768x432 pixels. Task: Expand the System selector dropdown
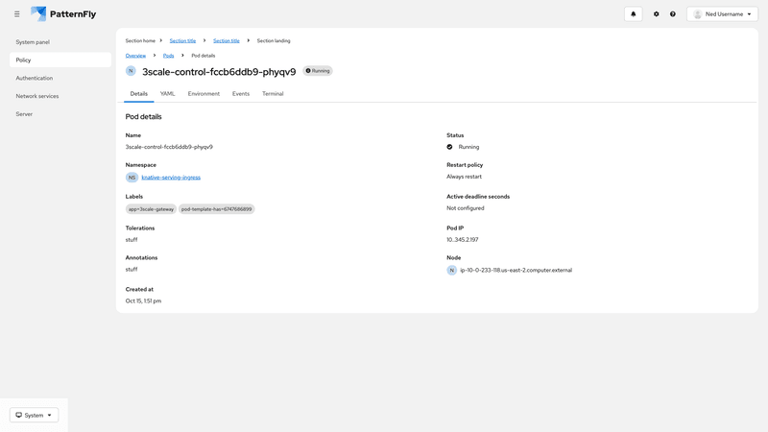34,415
